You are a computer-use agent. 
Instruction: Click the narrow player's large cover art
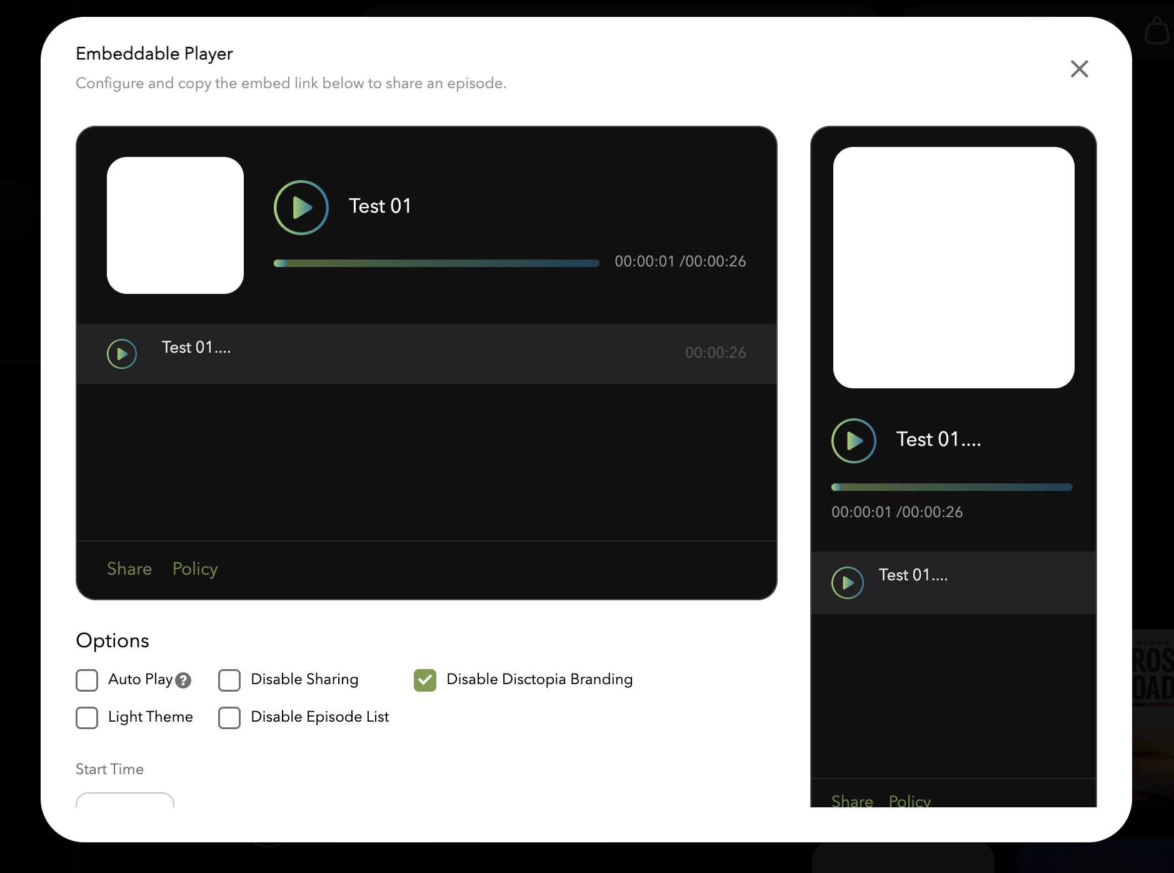pos(954,268)
